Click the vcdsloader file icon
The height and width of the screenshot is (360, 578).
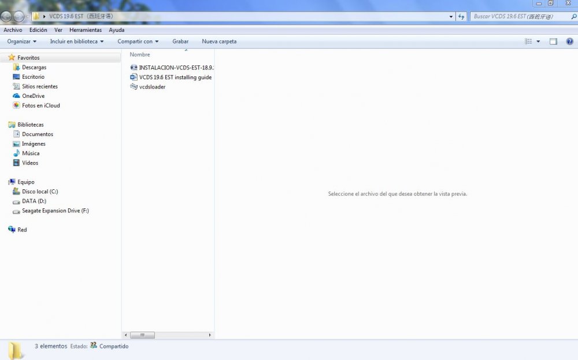point(134,86)
